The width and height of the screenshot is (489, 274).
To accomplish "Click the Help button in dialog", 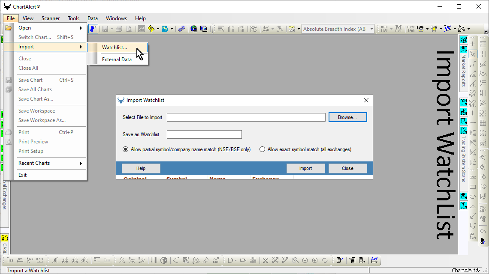I will click(x=141, y=168).
